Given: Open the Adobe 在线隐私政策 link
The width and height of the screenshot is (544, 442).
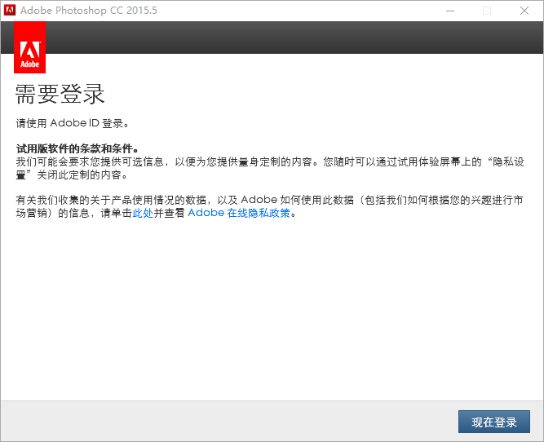Looking at the screenshot, I should 239,213.
